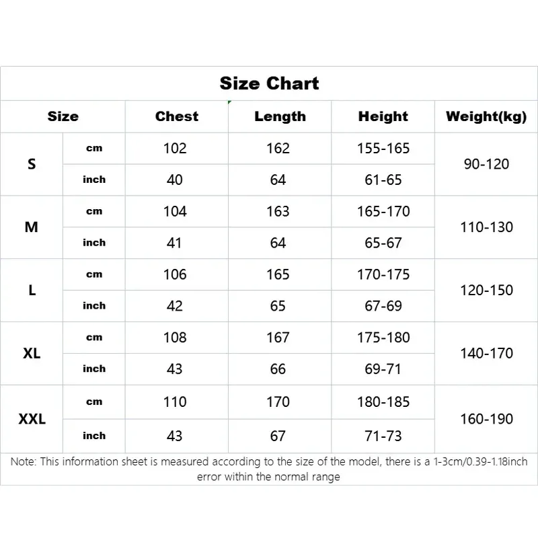Select the 90-120 weight range cell

click(x=486, y=164)
